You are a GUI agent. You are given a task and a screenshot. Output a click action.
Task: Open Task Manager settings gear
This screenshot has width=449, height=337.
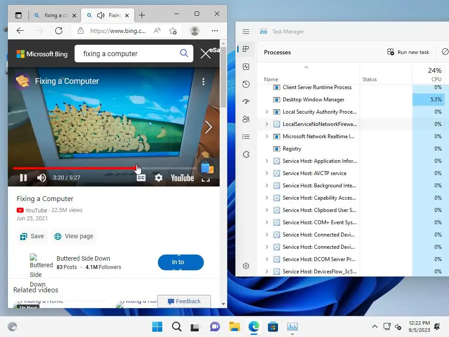pos(246,266)
